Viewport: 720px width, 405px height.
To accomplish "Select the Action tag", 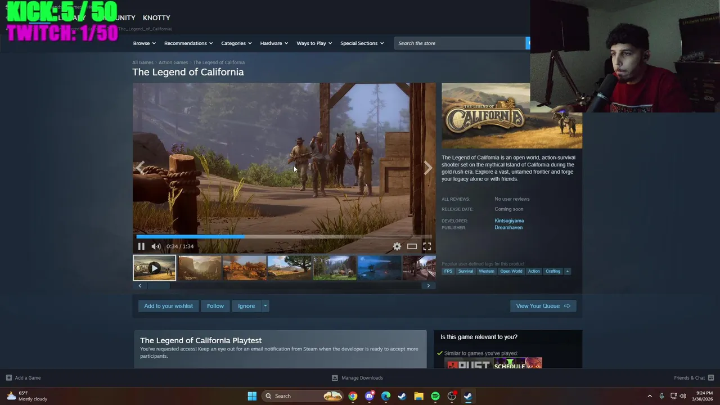I will point(534,271).
